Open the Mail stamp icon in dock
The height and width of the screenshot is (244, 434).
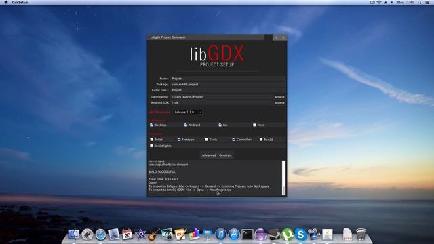(x=114, y=235)
